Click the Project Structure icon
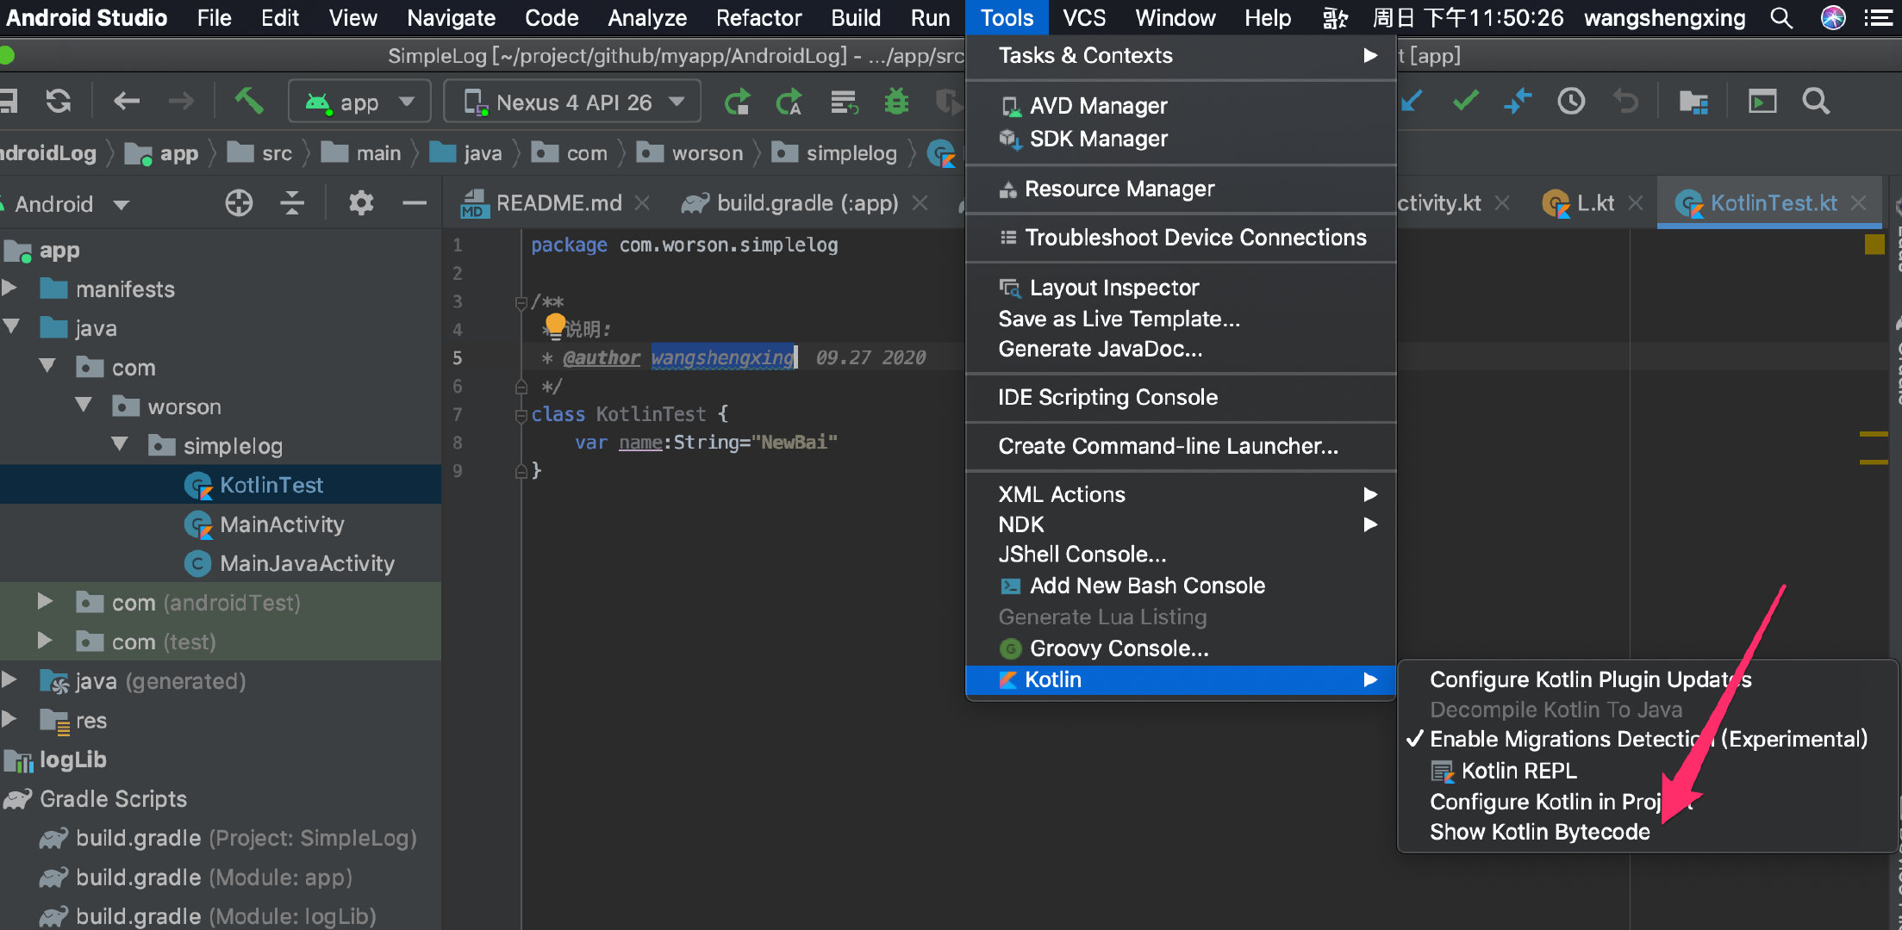 pyautogui.click(x=1693, y=102)
